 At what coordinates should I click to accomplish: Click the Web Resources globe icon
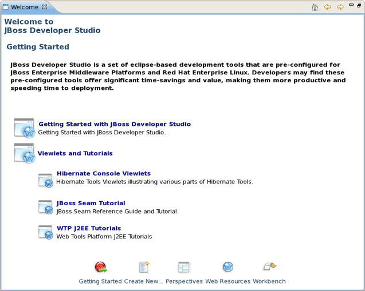[x=227, y=267]
